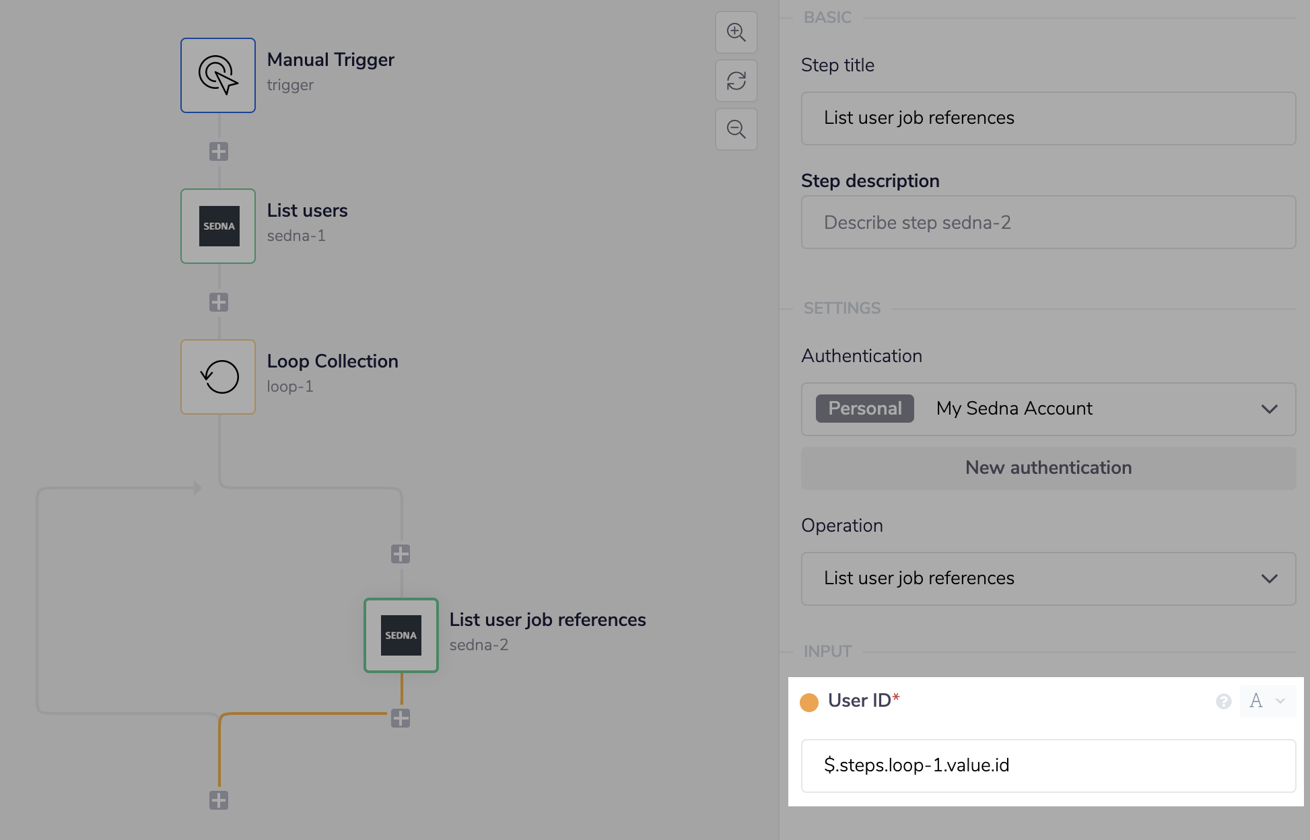Select the INPUT section header
This screenshot has height=840, width=1310.
pyautogui.click(x=827, y=650)
